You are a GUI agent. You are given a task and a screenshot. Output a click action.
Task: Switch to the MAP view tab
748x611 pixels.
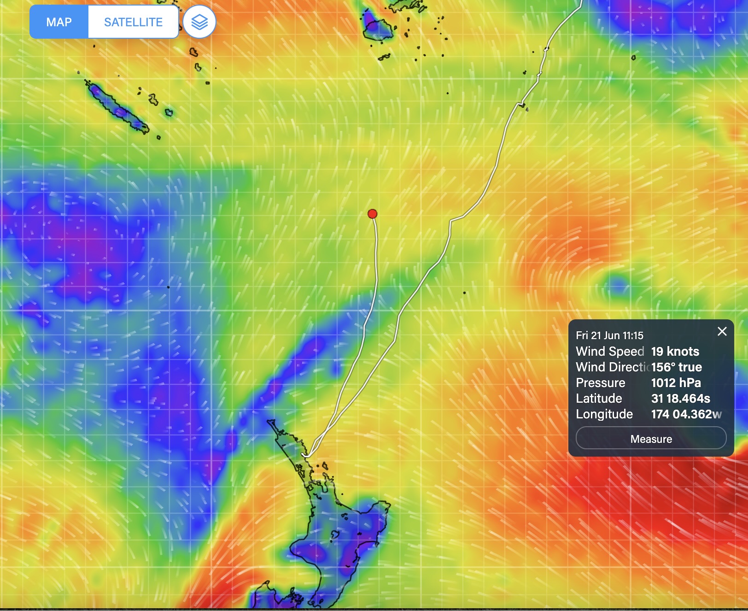pyautogui.click(x=59, y=22)
